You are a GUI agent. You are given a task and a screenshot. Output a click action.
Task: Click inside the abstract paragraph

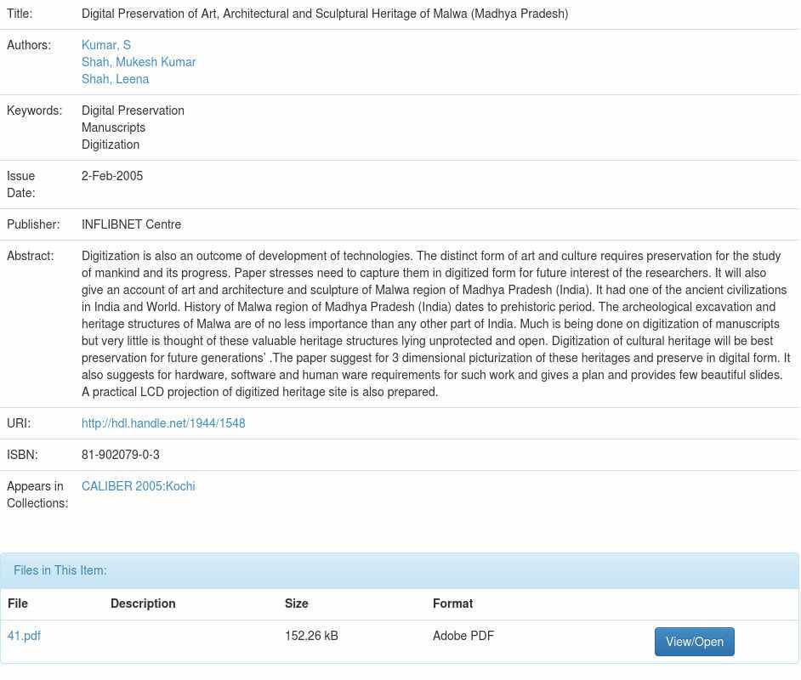tap(434, 324)
